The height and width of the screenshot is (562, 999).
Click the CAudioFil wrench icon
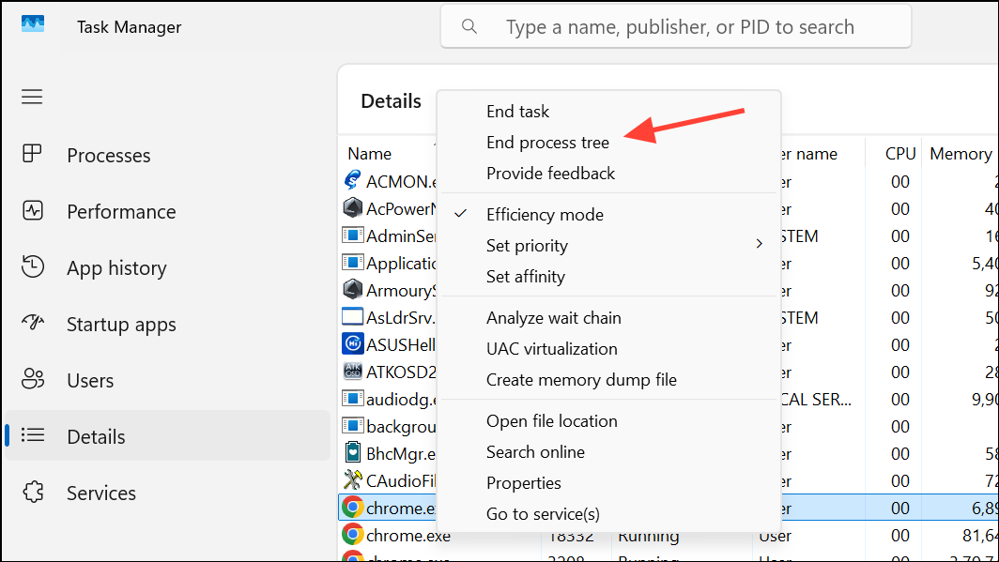(352, 480)
